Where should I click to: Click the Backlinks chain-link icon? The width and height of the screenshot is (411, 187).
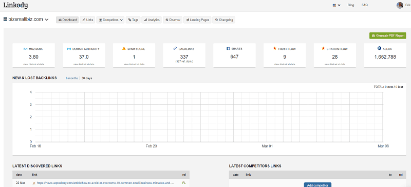point(175,48)
